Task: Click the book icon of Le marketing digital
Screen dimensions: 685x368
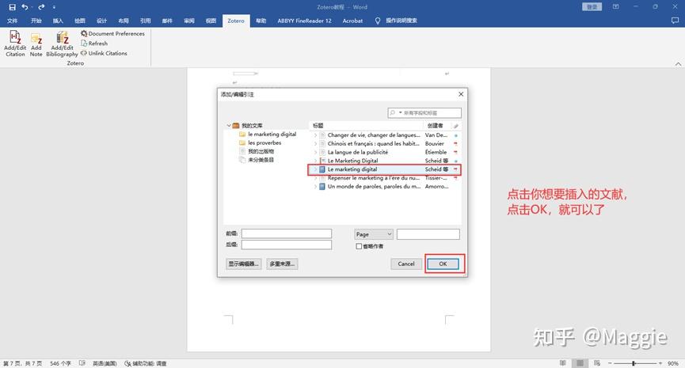Action: [x=322, y=169]
